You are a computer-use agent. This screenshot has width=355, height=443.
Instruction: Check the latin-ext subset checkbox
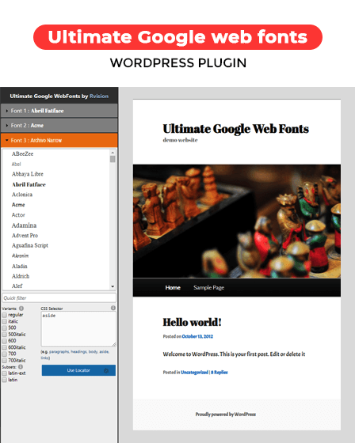[5, 373]
